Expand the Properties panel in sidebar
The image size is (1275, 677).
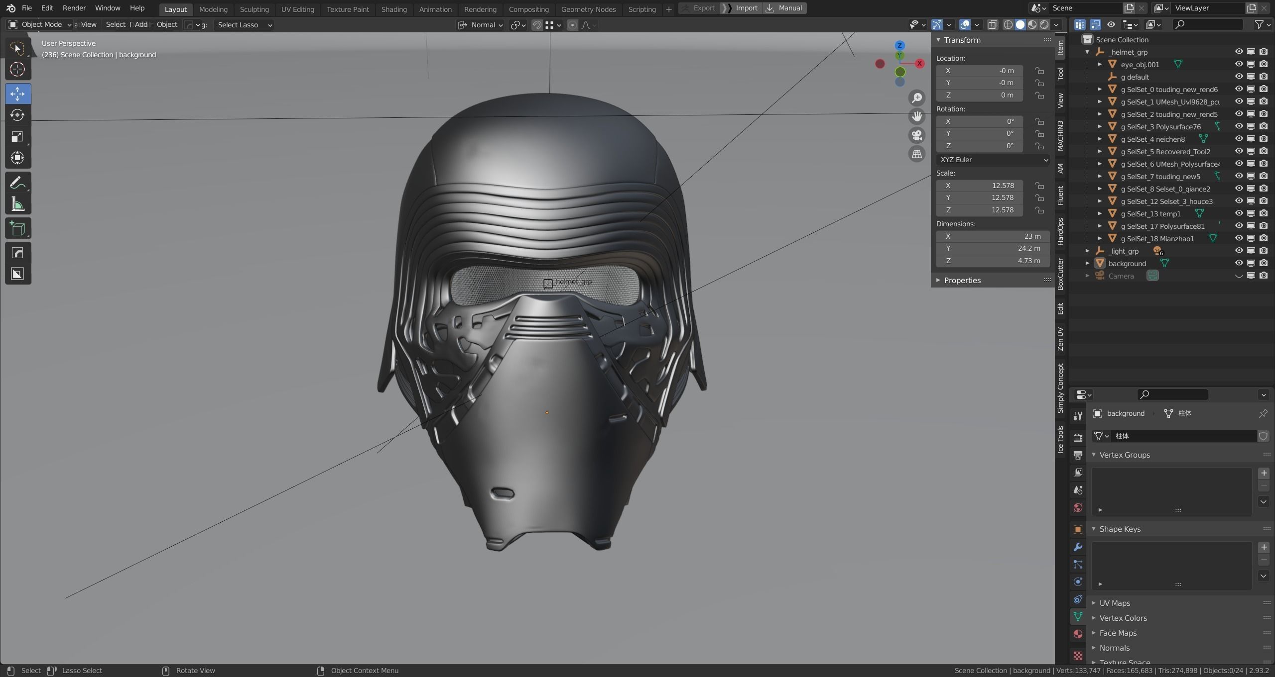click(938, 280)
